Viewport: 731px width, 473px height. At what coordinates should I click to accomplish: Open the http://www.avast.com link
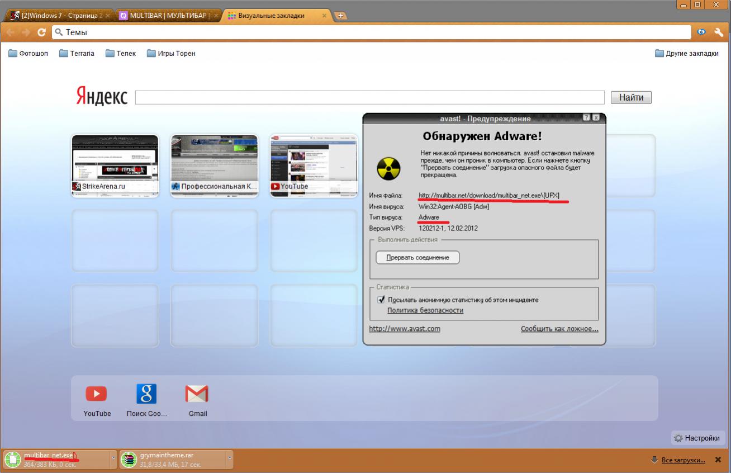[405, 329]
